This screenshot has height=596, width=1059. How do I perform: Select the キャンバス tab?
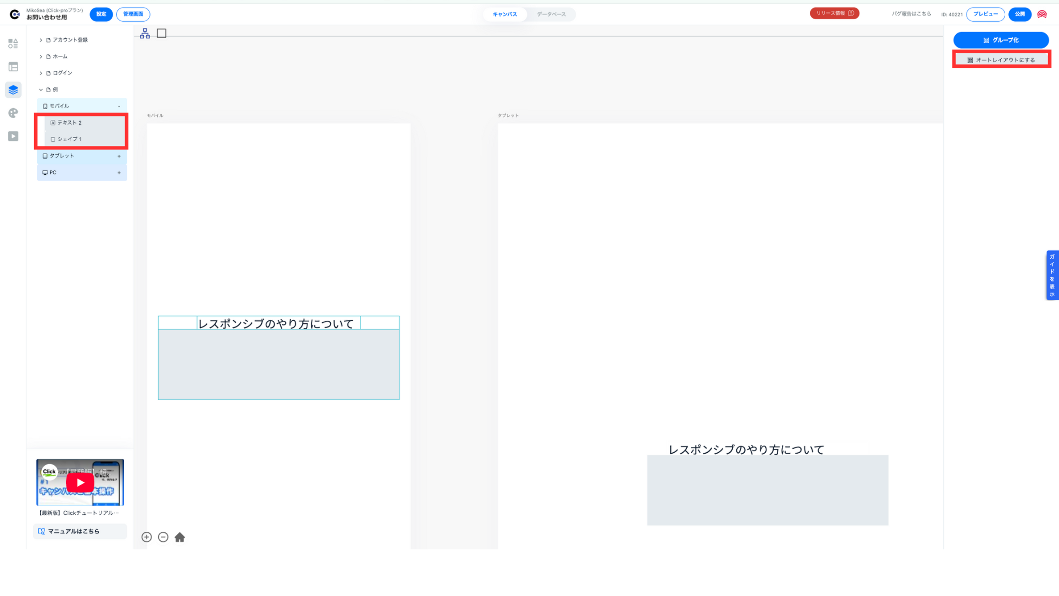pyautogui.click(x=505, y=14)
